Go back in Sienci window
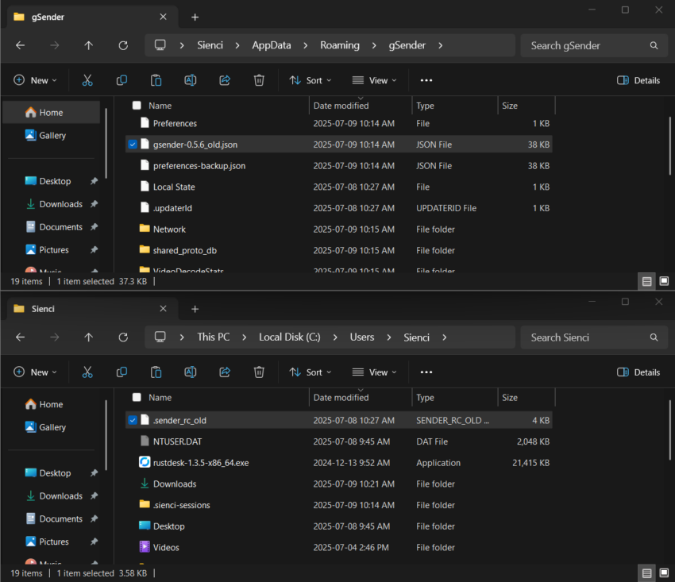This screenshot has height=582, width=675. 20,337
